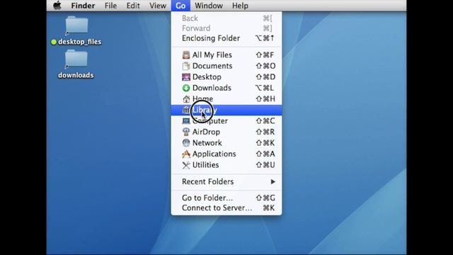
Task: Click the Recent Folders label
Action: (x=207, y=181)
